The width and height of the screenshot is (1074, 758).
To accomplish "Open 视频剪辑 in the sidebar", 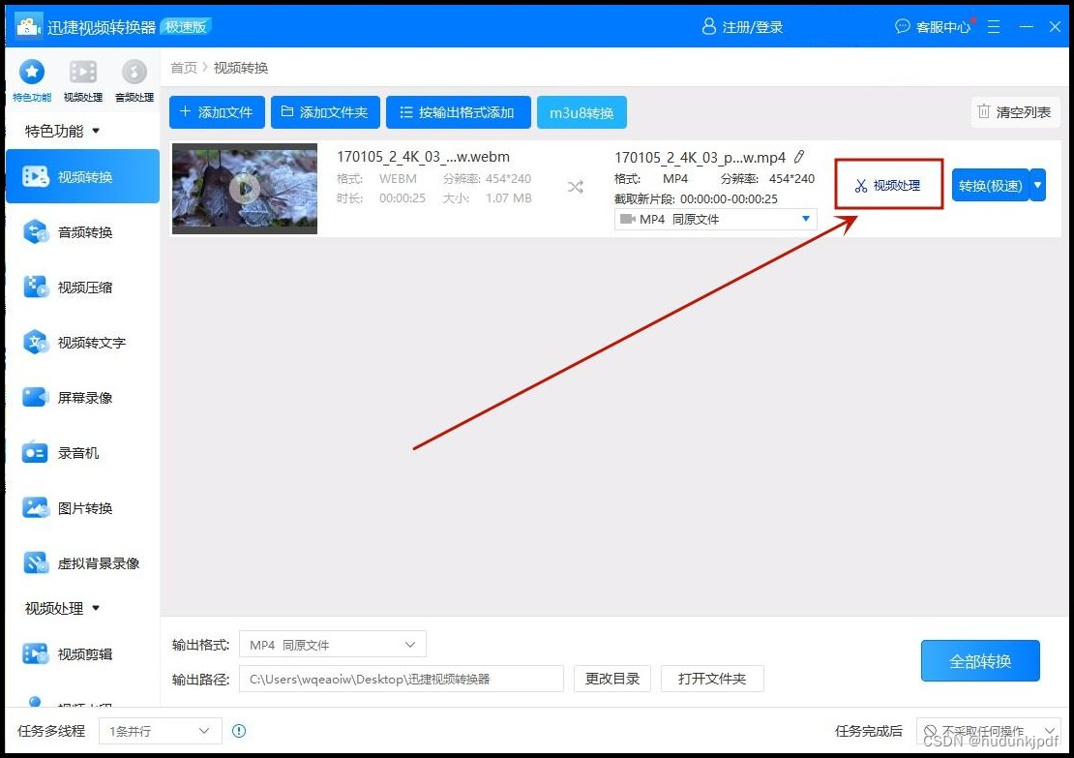I will [82, 653].
